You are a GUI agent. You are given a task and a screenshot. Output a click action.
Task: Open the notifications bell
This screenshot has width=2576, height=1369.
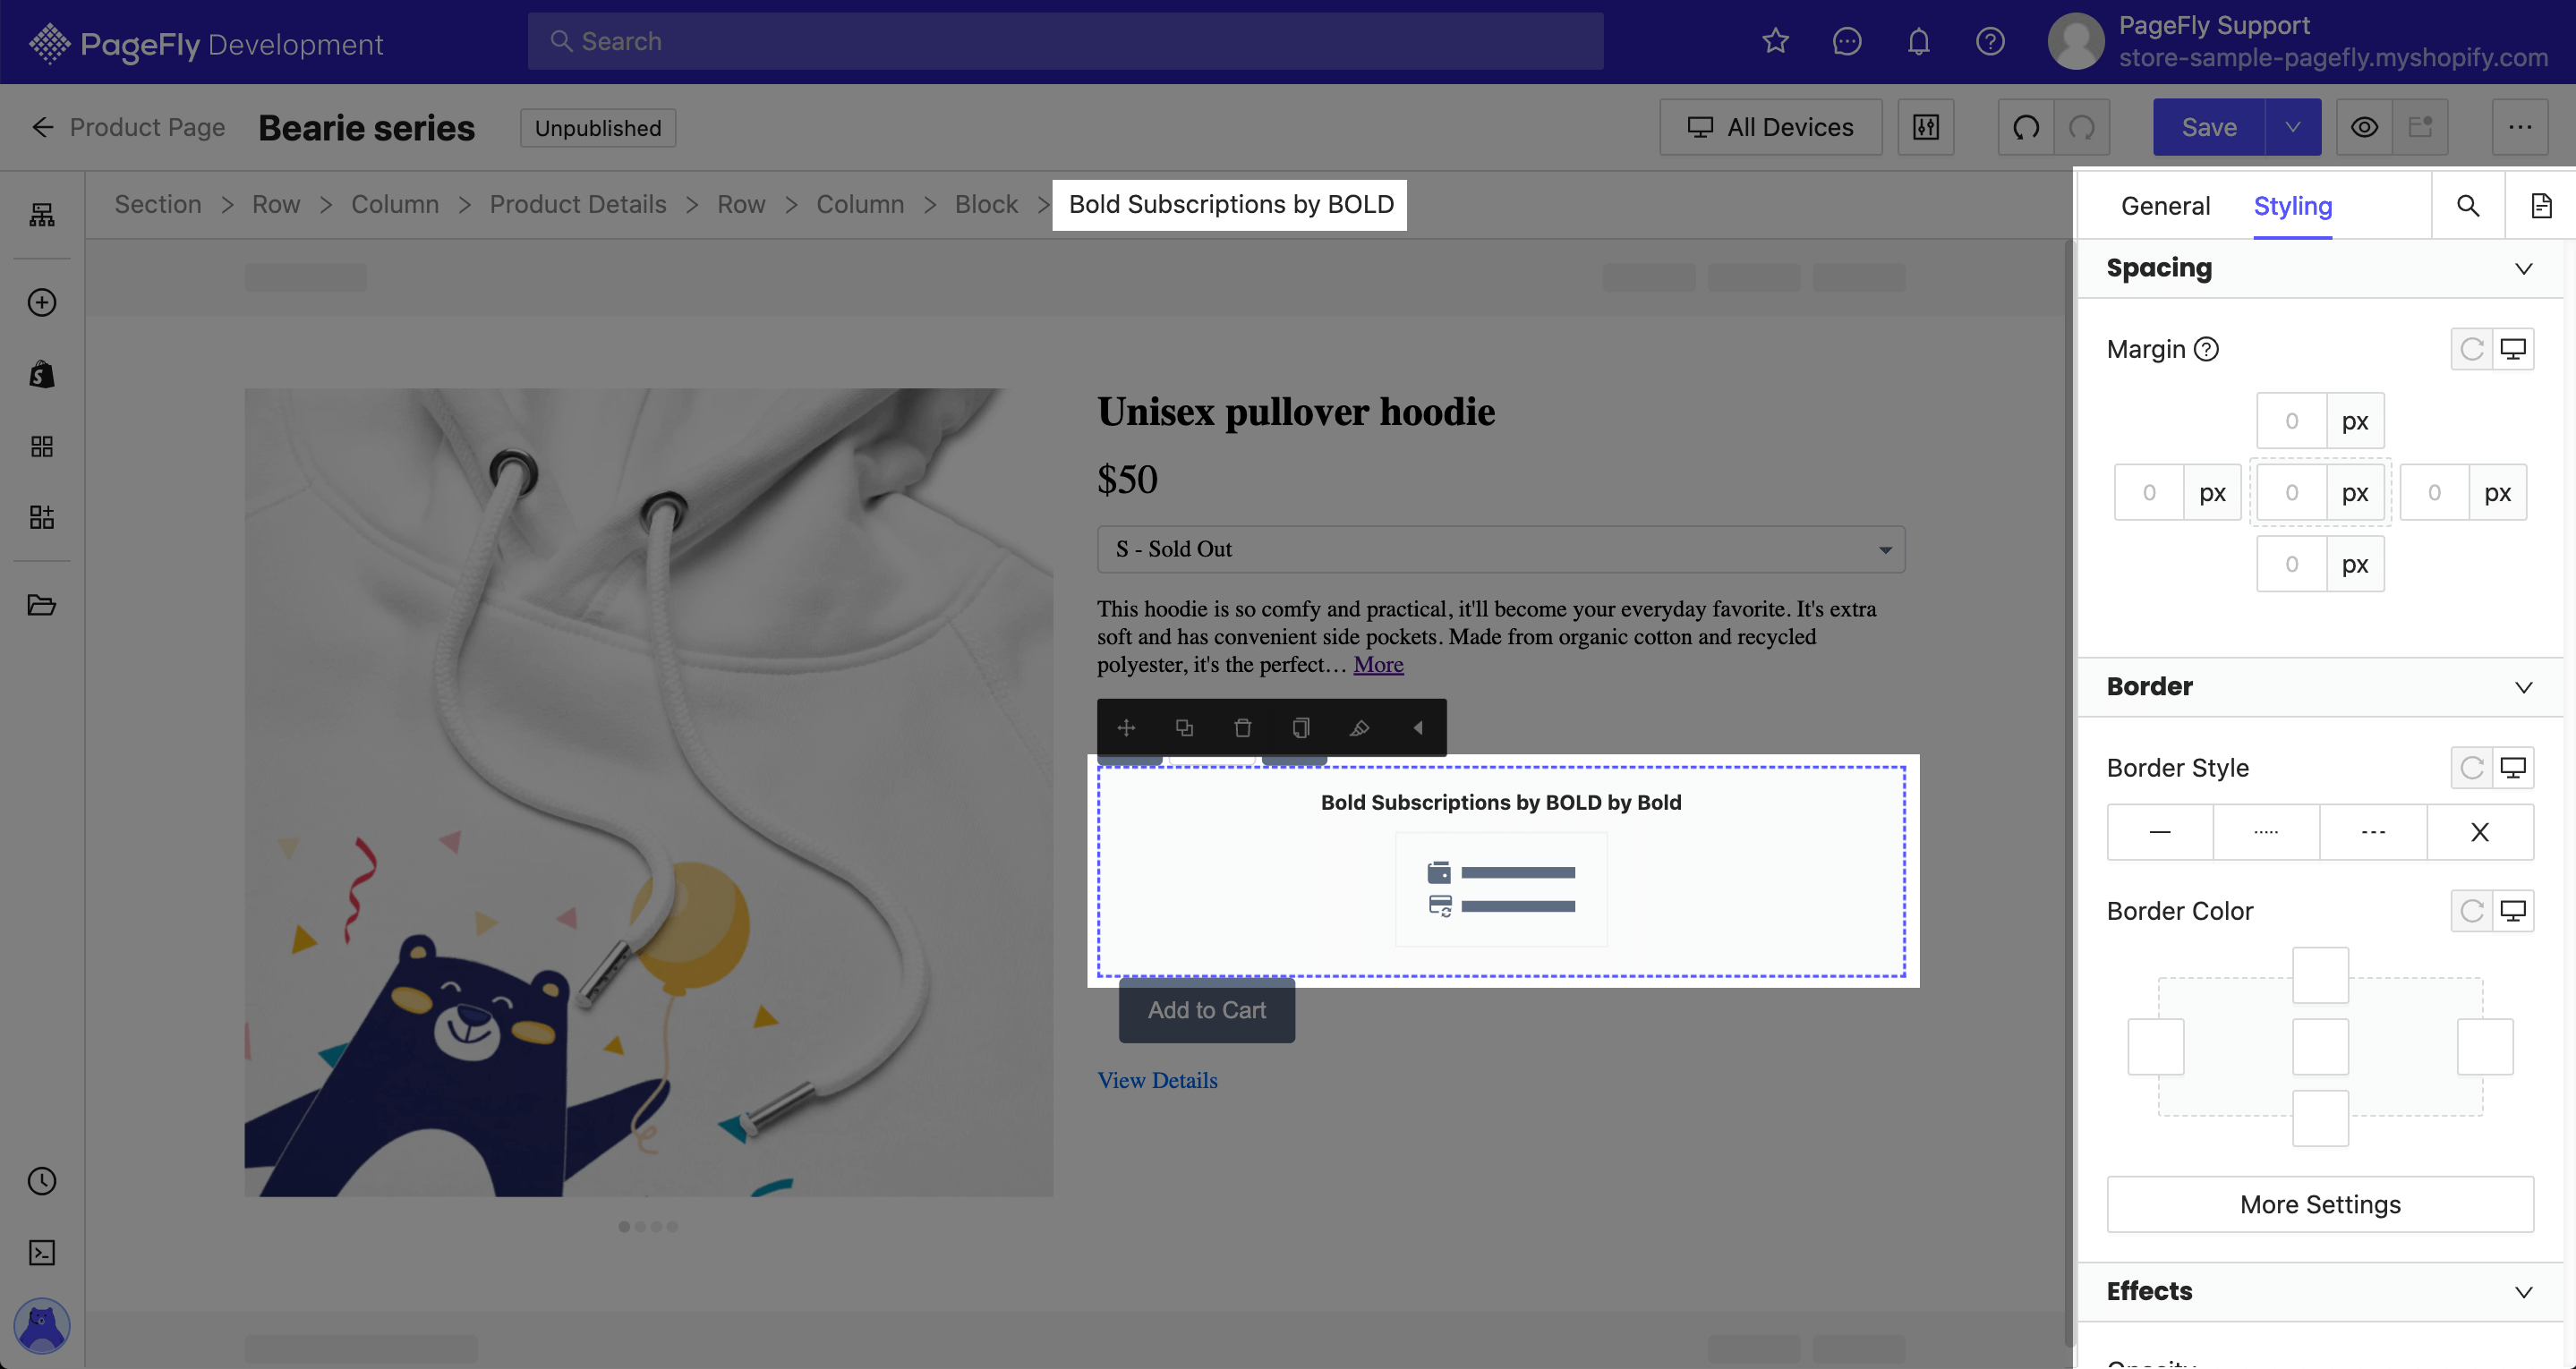pos(1918,41)
